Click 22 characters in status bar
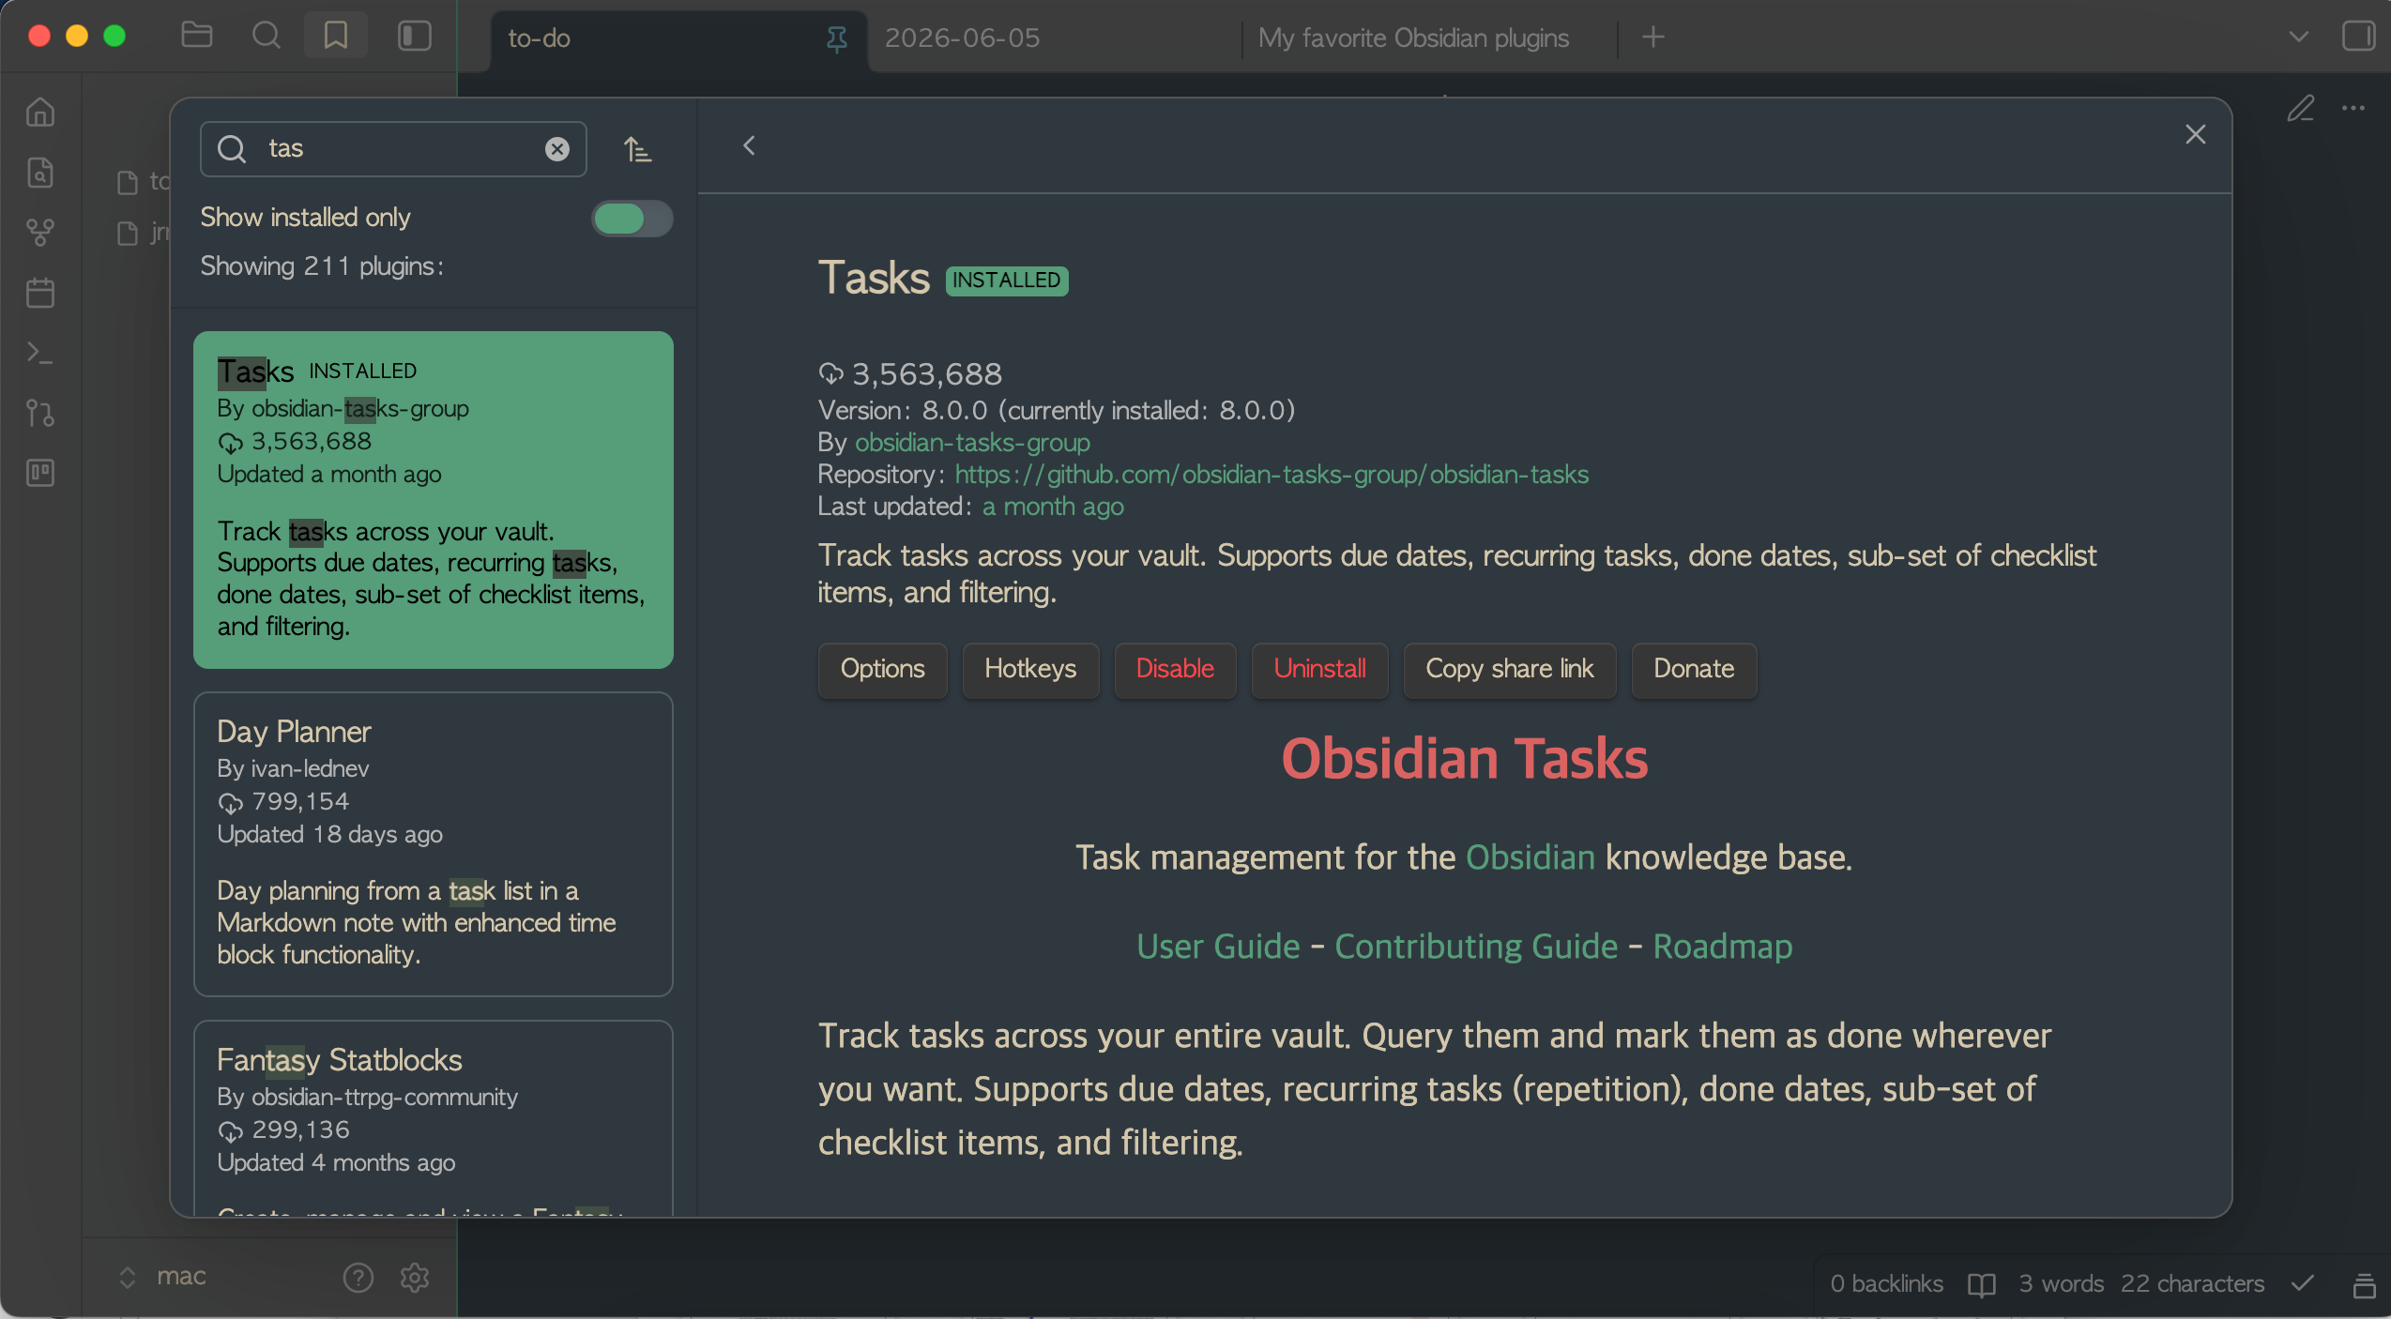This screenshot has width=2391, height=1319. (x=2192, y=1283)
